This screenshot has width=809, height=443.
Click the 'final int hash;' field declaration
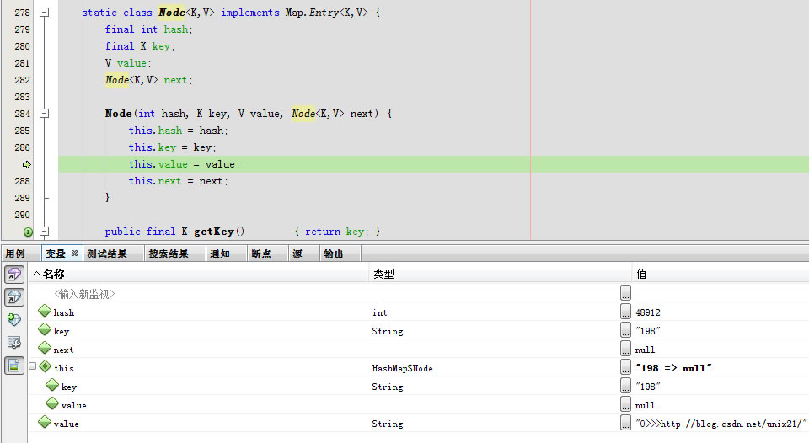[x=149, y=29]
